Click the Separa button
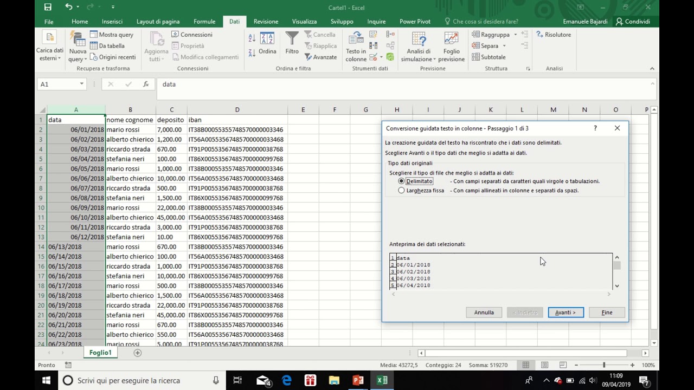 point(485,46)
